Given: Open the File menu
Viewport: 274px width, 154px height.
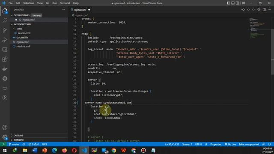Looking at the screenshot, I should coord(10,3).
